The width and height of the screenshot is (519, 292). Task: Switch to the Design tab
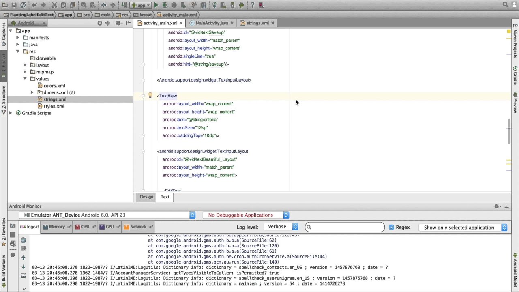[146, 197]
